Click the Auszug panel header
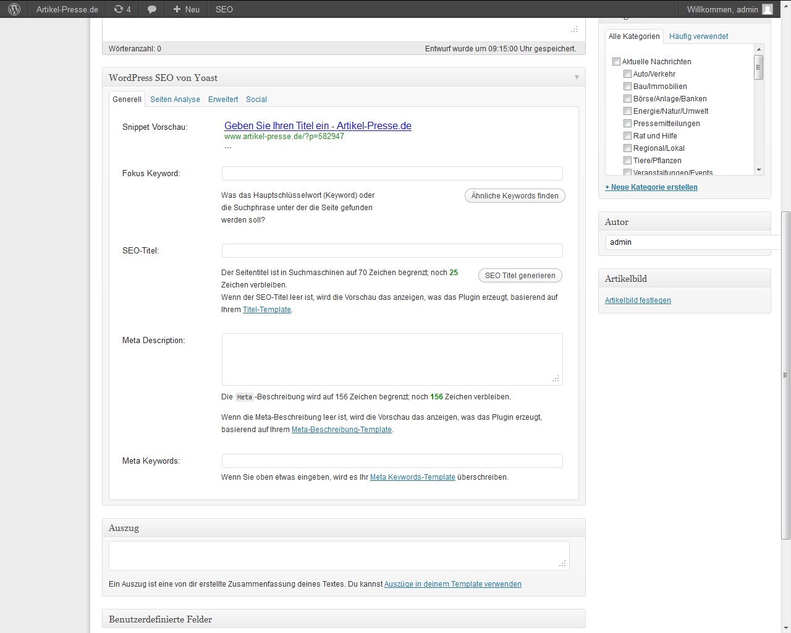The width and height of the screenshot is (791, 633). coord(344,528)
